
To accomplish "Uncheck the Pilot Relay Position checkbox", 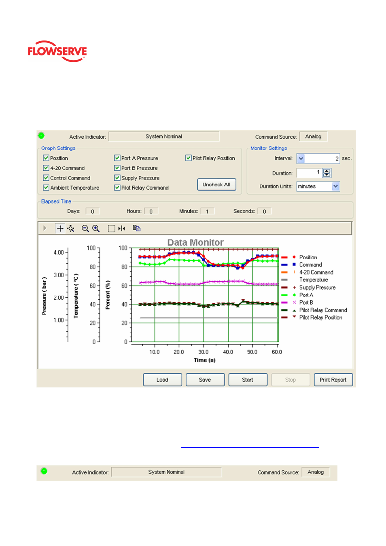I will tap(189, 158).
